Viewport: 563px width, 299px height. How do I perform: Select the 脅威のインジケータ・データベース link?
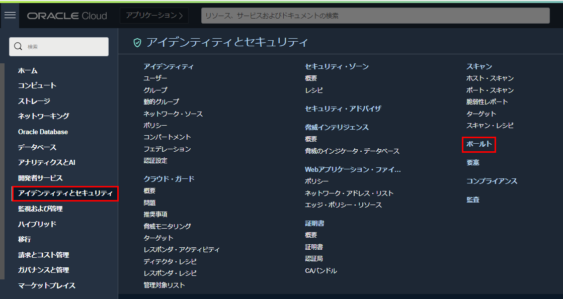352,151
